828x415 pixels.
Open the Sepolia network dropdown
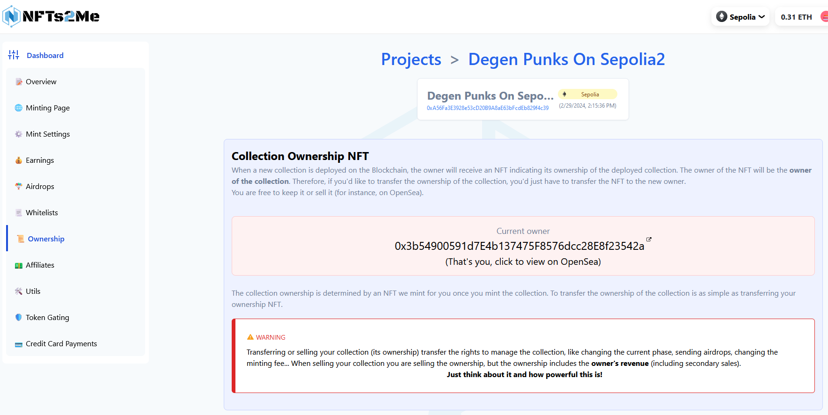click(x=741, y=17)
